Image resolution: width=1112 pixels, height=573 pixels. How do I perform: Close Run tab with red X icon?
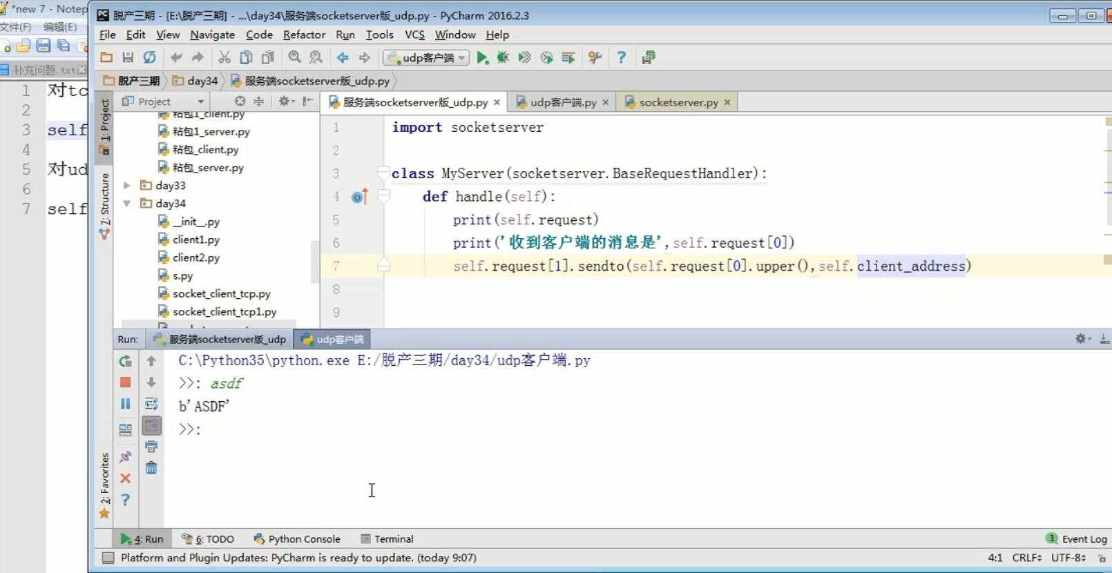125,478
